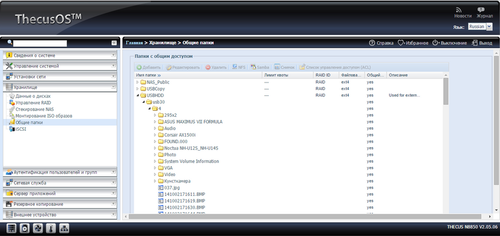Click the temperature icon in bottom bar
This screenshot has width=500, height=236.
coord(51,228)
